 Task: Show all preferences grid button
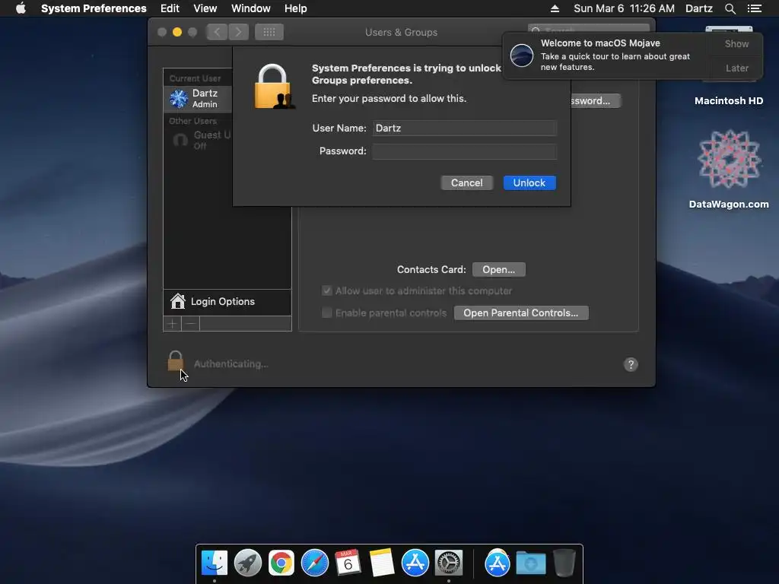click(x=269, y=32)
